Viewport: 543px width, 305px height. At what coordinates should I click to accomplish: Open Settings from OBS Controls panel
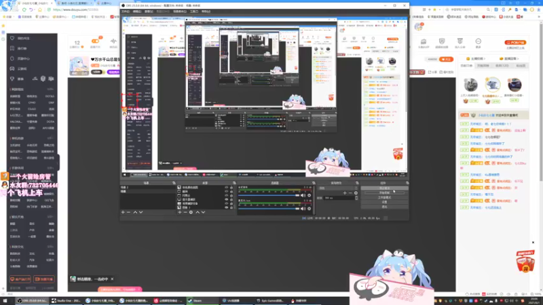384,202
